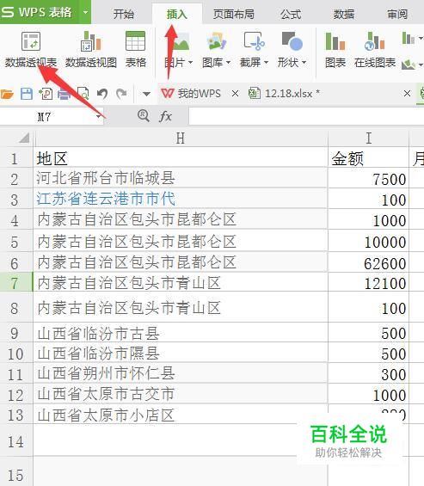Switch to the 页面布局 tab
424x486 pixels.
point(234,14)
